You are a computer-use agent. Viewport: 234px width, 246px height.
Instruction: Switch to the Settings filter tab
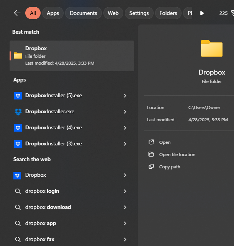(139, 13)
